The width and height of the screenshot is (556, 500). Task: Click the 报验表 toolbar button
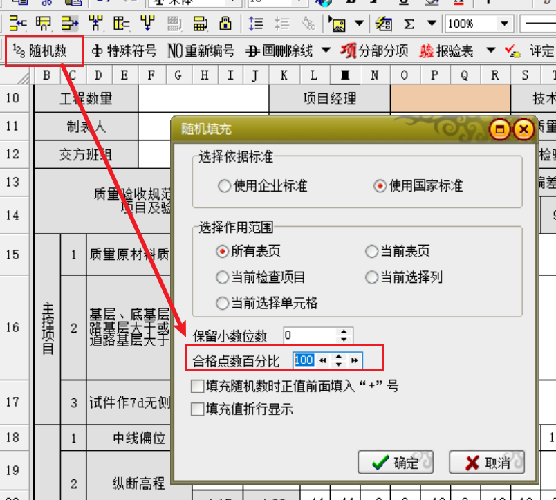[447, 51]
